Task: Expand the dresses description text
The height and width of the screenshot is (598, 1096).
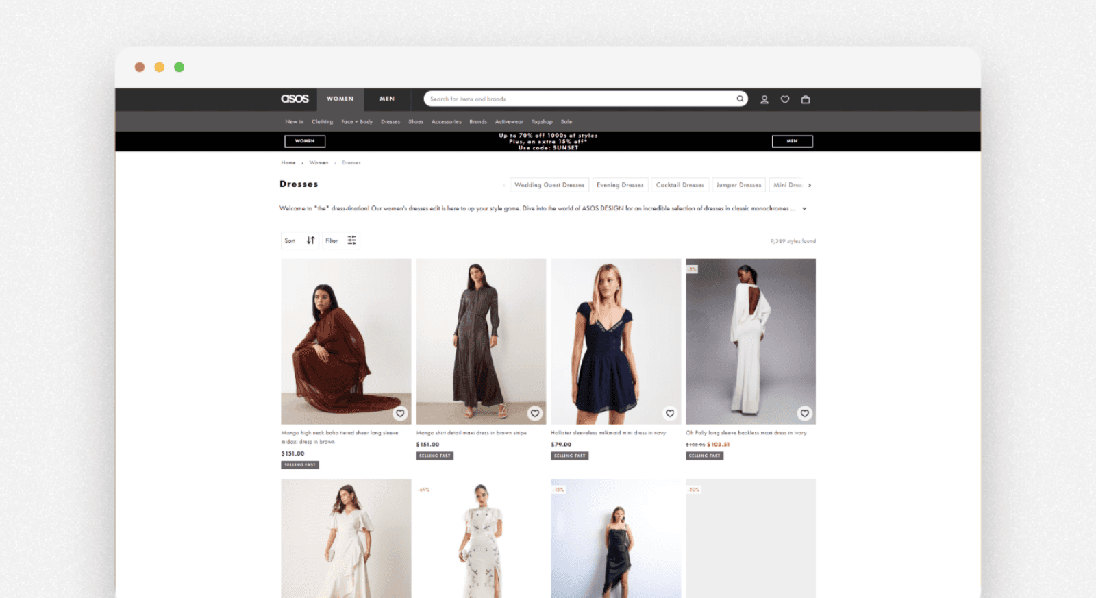Action: (804, 208)
